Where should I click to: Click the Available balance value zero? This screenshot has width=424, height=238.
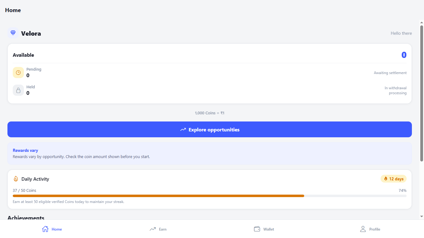[404, 55]
